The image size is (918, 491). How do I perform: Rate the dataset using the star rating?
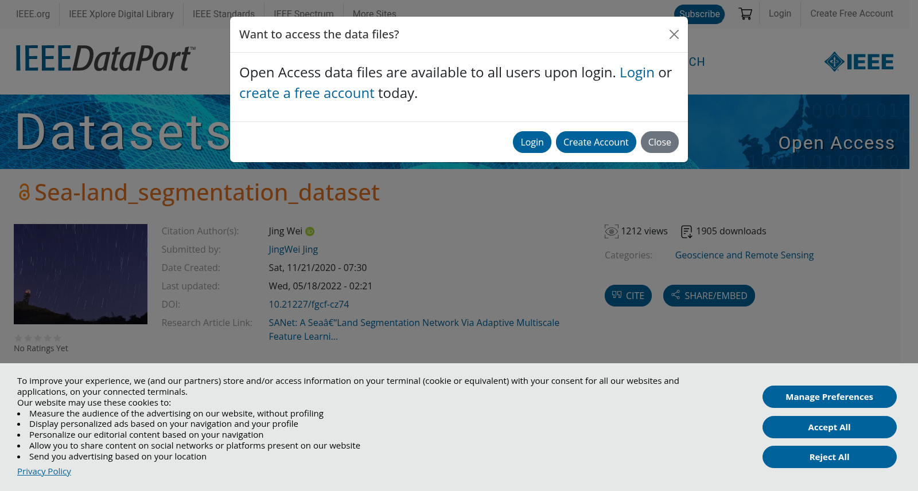[x=38, y=338]
